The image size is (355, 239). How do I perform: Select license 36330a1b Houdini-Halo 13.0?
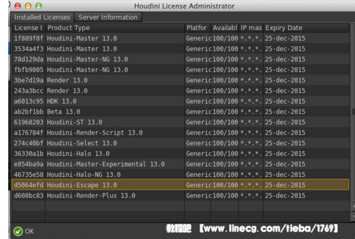click(x=181, y=154)
